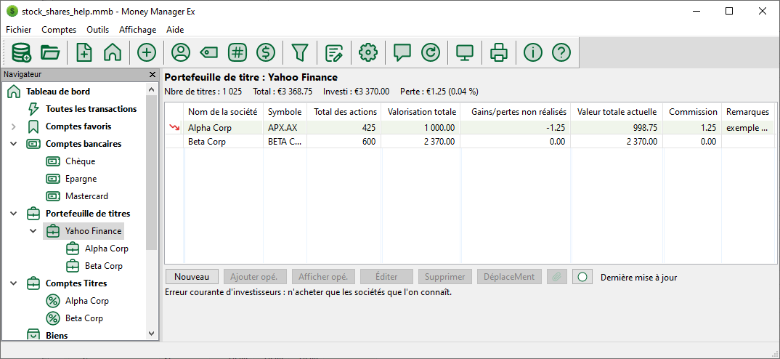Open database using the folder icon
This screenshot has height=359, width=780.
pyautogui.click(x=50, y=52)
